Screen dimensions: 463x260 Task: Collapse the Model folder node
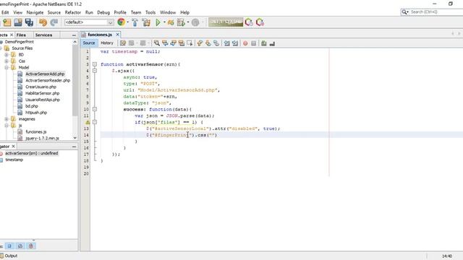pyautogui.click(x=7, y=68)
